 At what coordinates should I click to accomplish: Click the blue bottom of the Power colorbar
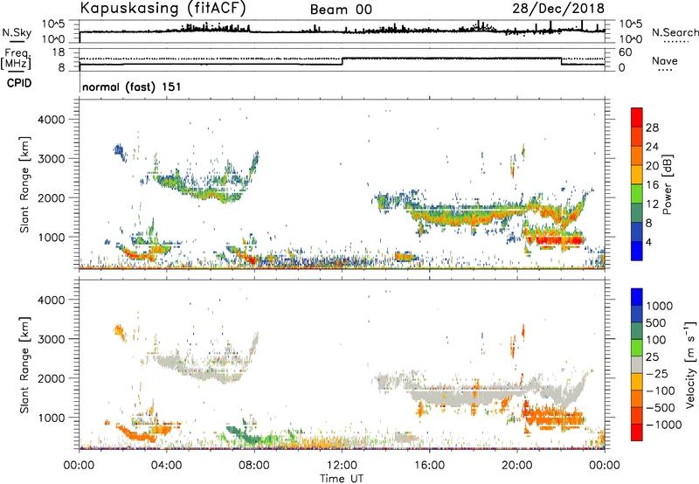pos(637,251)
